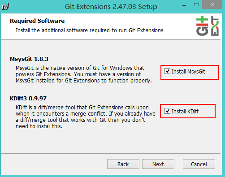Go back to the previous setup page
Screen dimensions: 225x177
point(123,164)
